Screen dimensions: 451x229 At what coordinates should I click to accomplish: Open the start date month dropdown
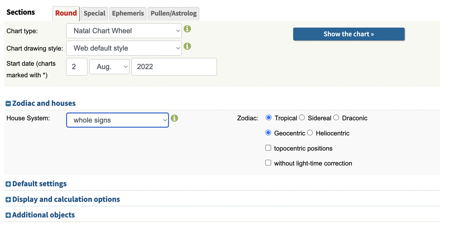109,67
